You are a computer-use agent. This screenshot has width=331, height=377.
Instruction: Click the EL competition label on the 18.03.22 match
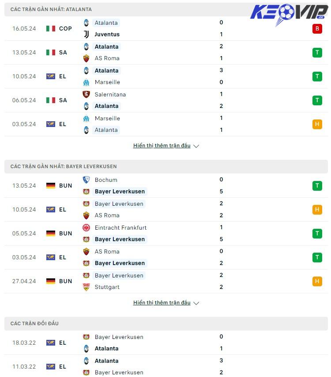coord(62,342)
